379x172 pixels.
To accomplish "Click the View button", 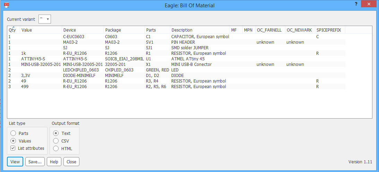I will click(x=15, y=162).
